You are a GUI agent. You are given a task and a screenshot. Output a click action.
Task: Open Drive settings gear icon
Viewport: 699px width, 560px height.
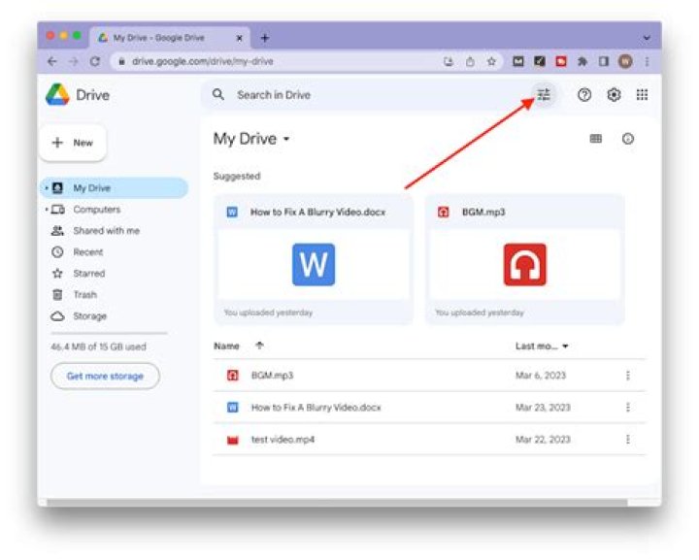tap(614, 95)
